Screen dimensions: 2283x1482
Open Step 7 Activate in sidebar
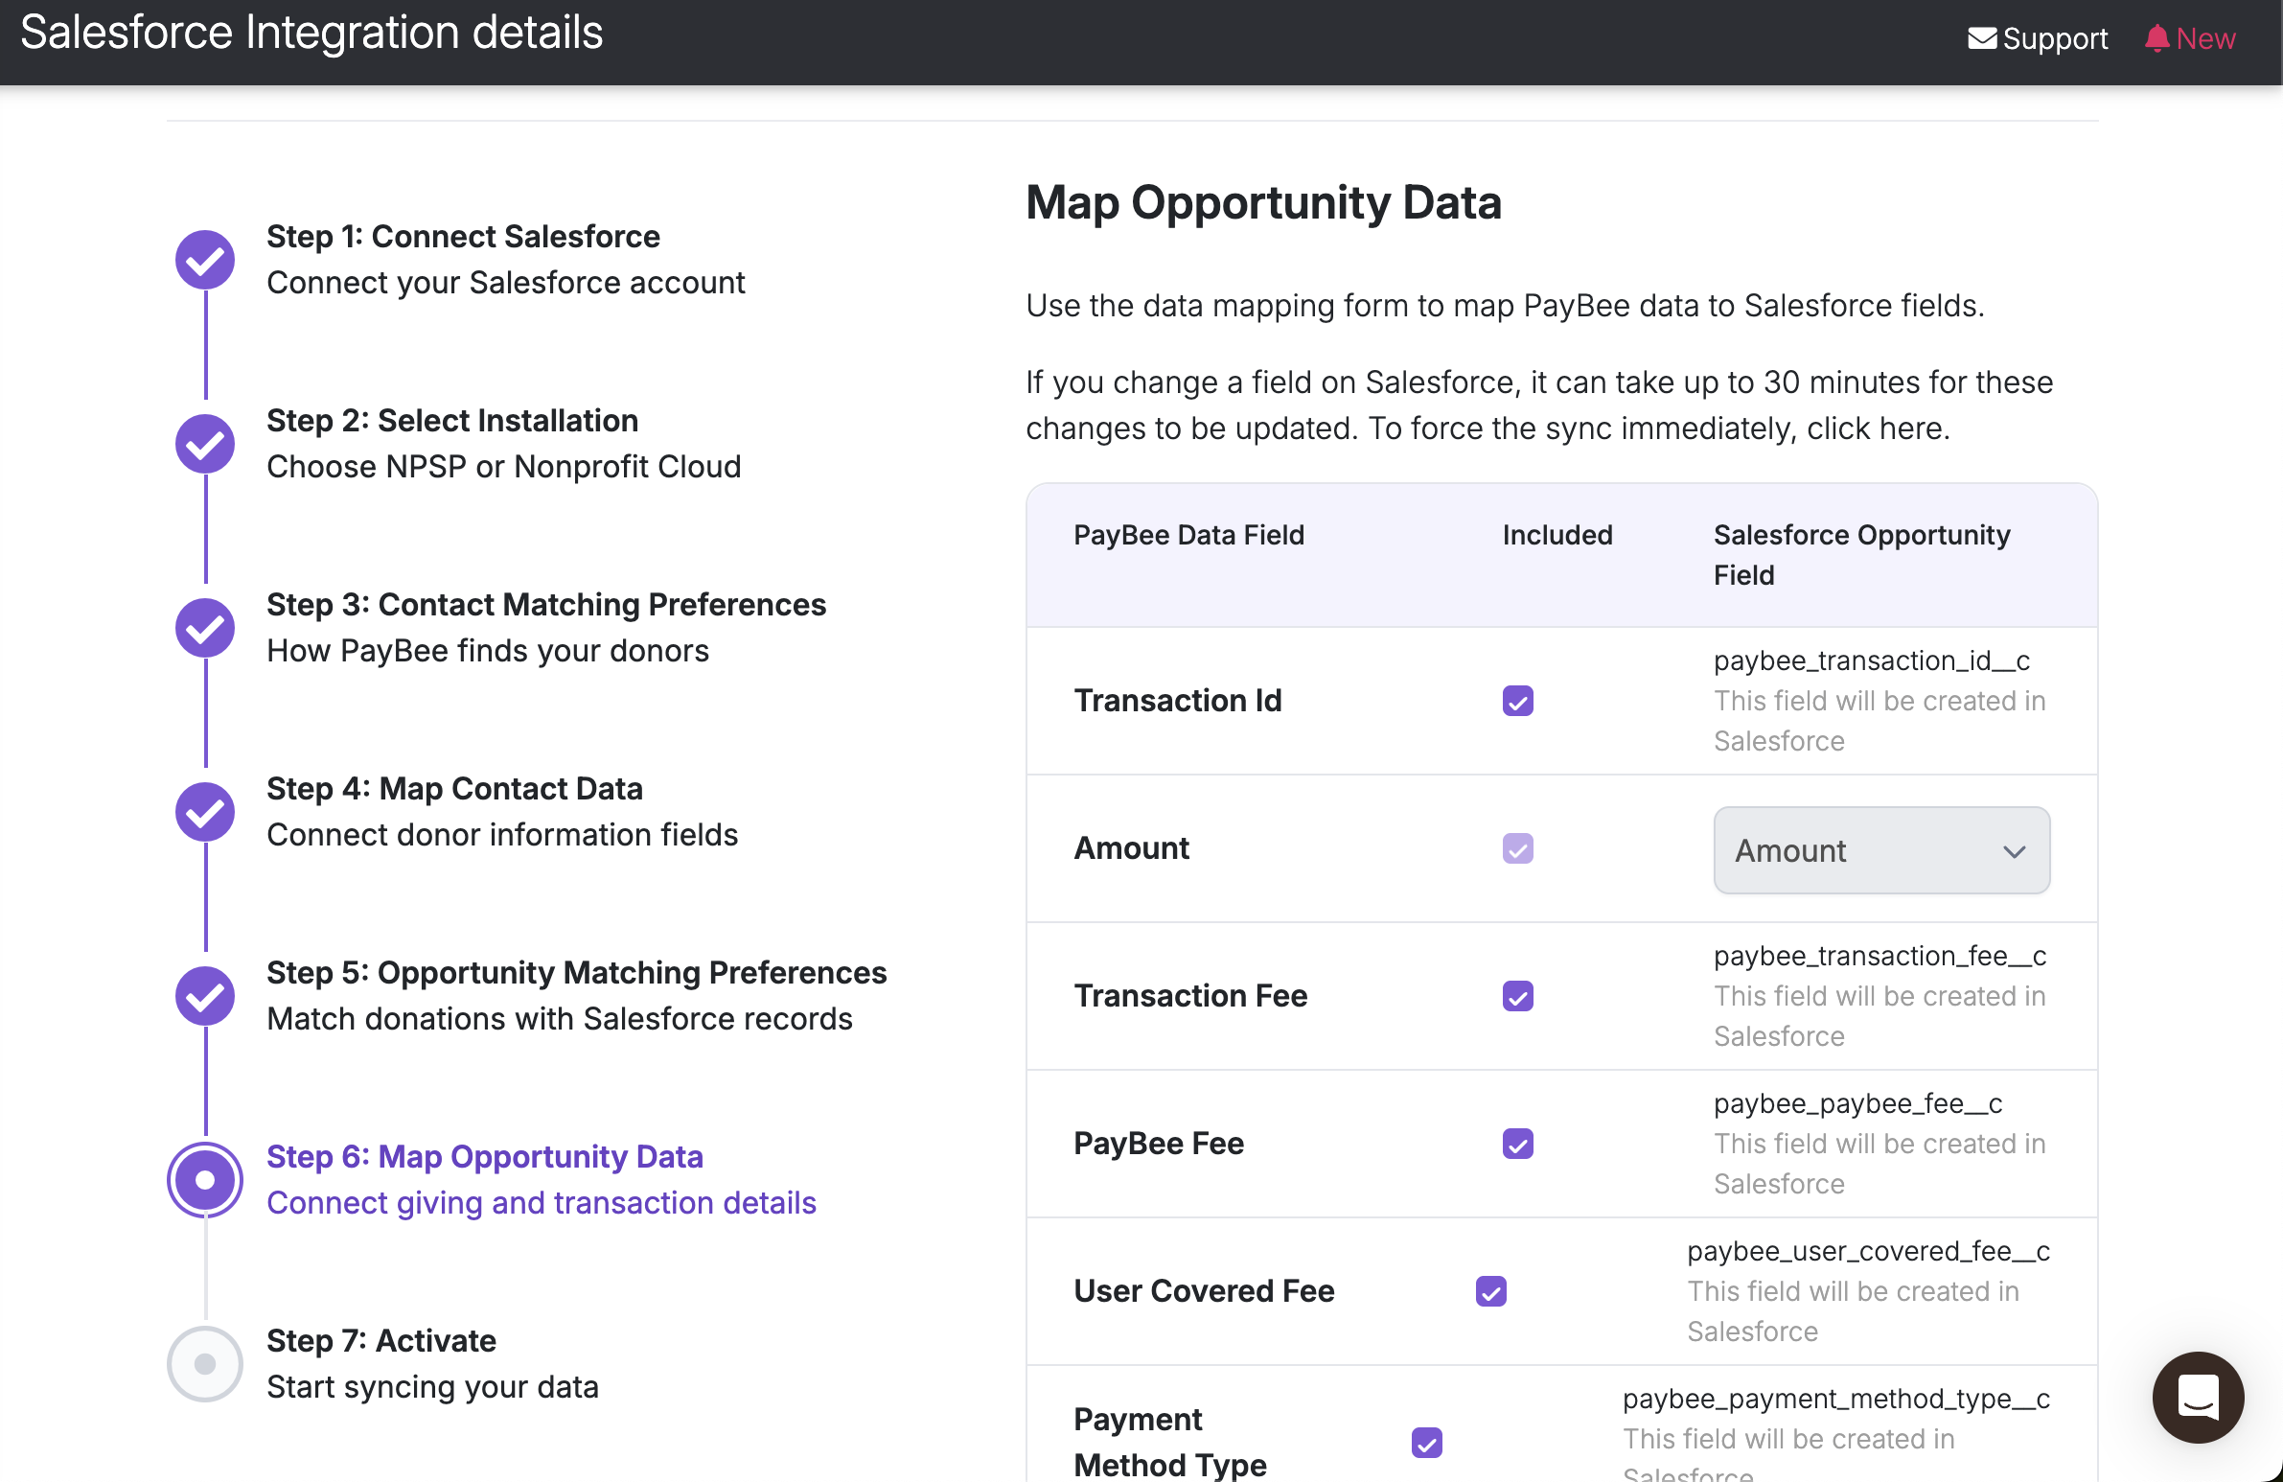pos(380,1341)
